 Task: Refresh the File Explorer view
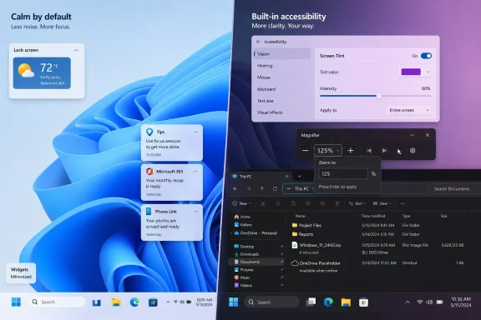point(275,189)
